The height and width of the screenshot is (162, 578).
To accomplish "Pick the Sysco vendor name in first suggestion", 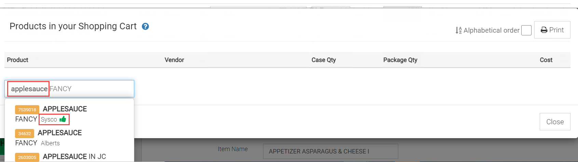I will [x=49, y=119].
